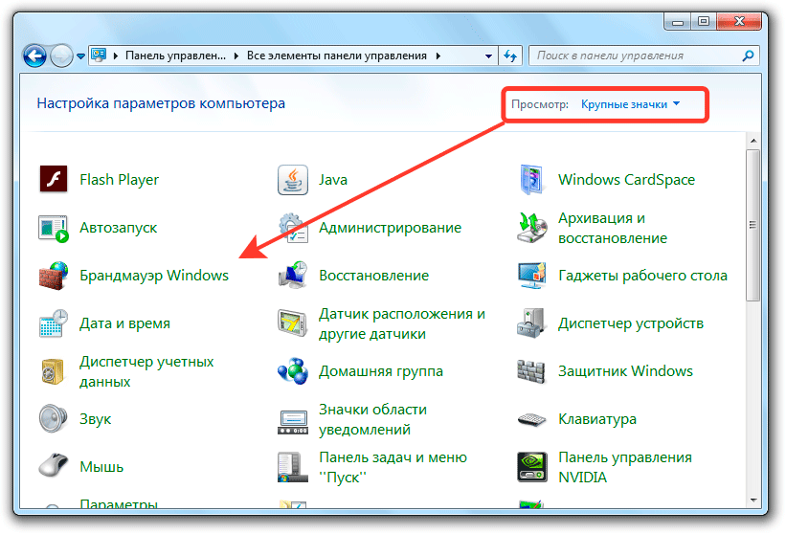Open the Звук text link
Viewport: 786px width, 534px height.
click(x=95, y=419)
